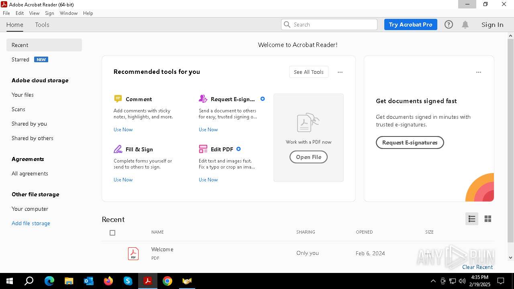Open the signature card's more options menu
Screen dimensions: 514x289
(x=478, y=72)
